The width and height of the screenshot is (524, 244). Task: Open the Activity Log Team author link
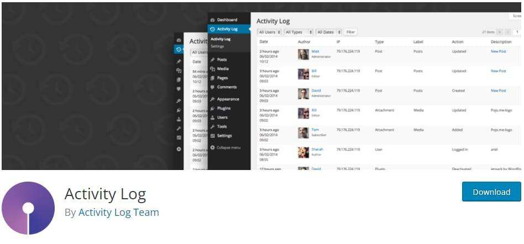(119, 213)
